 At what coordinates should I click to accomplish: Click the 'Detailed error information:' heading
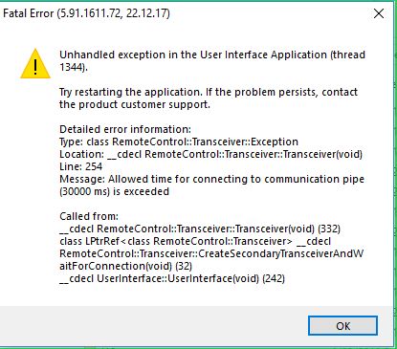pyautogui.click(x=125, y=129)
